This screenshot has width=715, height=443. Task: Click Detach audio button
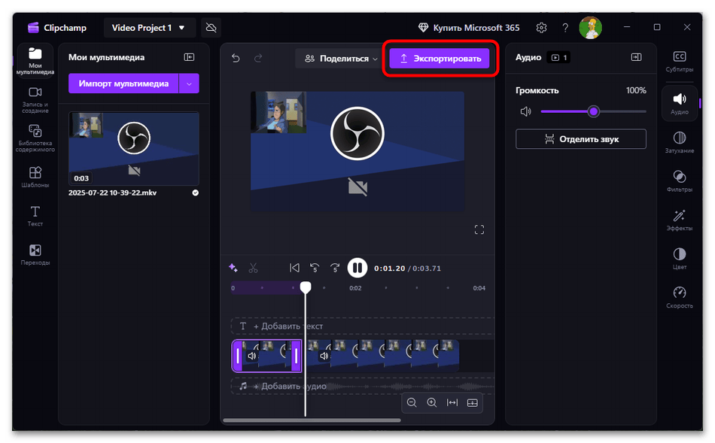580,139
